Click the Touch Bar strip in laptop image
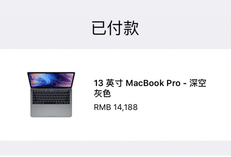Viewport: 231px width, 157px height. (x=51, y=90)
